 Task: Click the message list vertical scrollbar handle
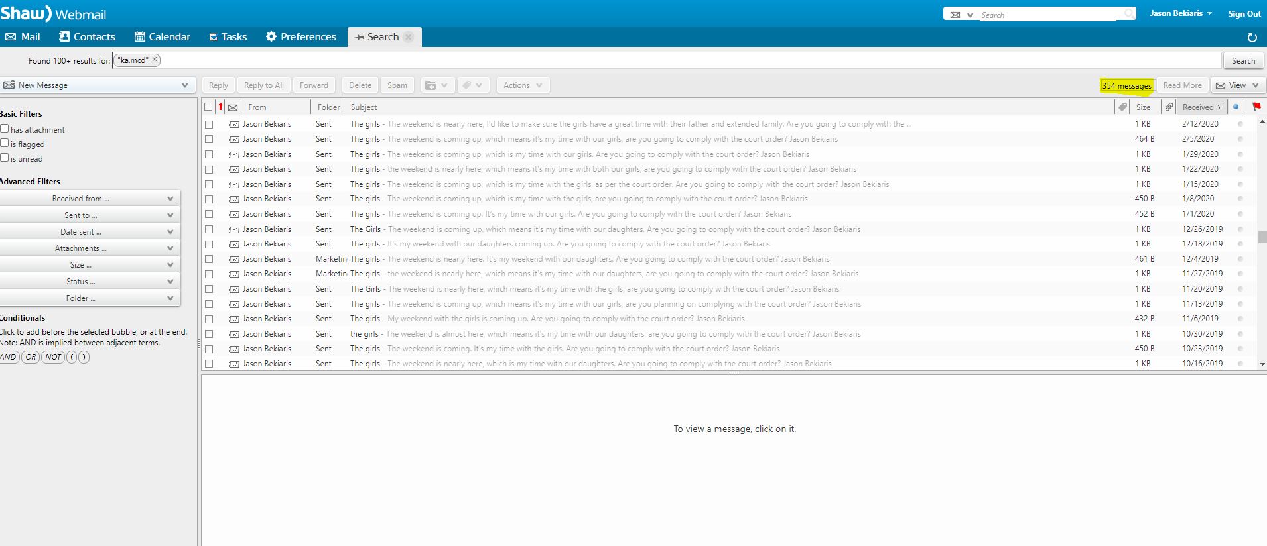1262,237
